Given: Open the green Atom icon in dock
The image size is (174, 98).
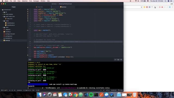Looking at the screenshot, I should 81,95.
